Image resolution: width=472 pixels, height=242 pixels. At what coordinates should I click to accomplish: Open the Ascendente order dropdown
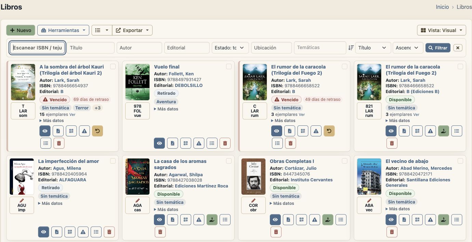(x=408, y=48)
